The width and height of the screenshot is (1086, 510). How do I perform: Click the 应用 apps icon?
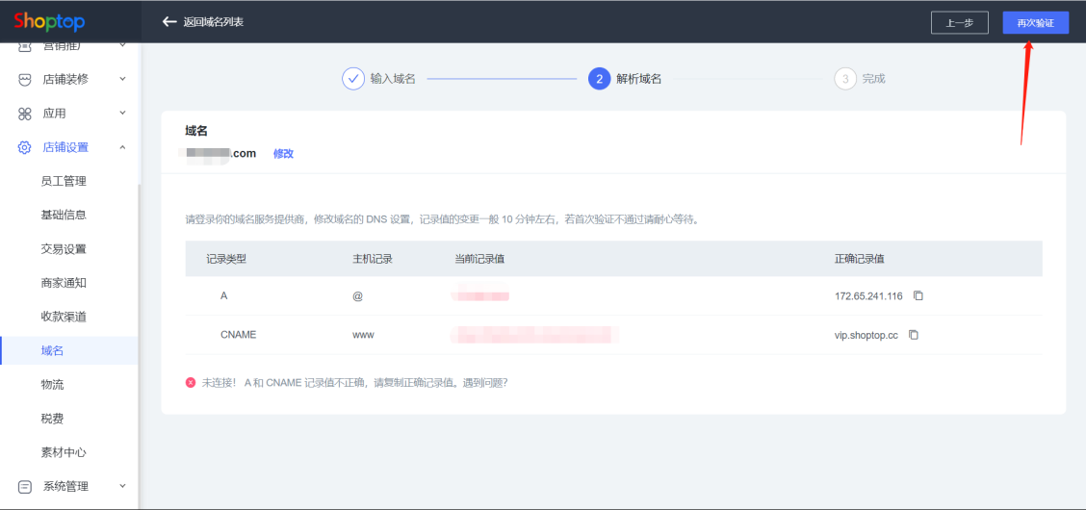[x=25, y=114]
